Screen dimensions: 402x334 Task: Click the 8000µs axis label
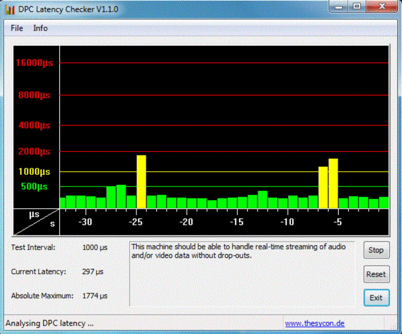tap(34, 95)
